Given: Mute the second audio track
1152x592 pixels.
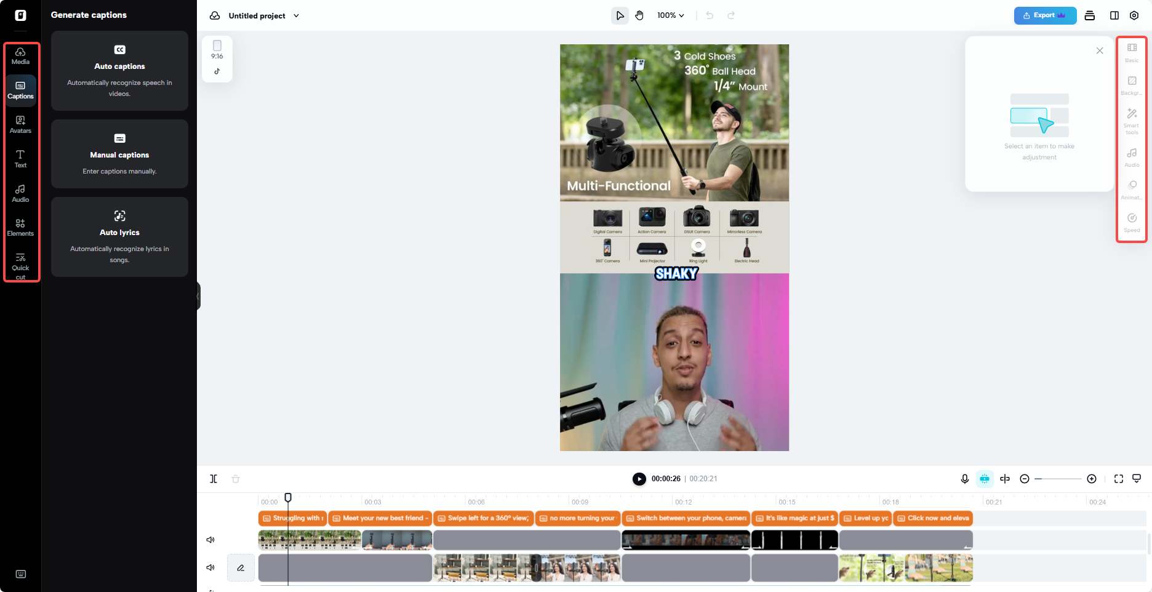Looking at the screenshot, I should point(210,567).
